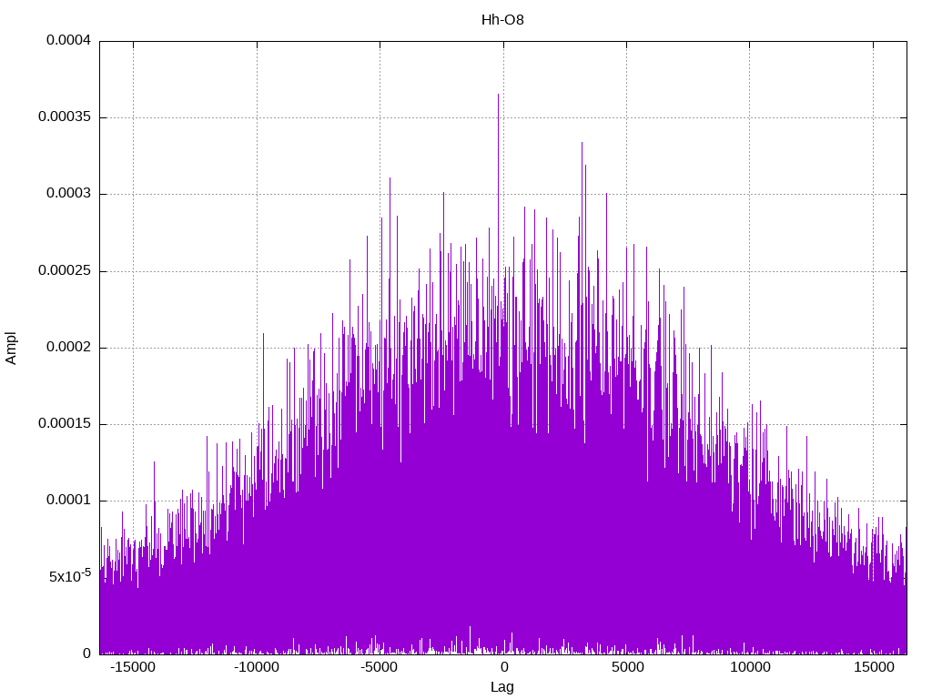The image size is (932, 699).
Task: Click x-axis tick label -5000
Action: pos(380,667)
